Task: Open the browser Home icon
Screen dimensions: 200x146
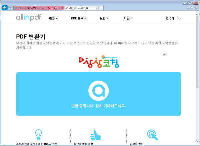Action: [x=187, y=8]
